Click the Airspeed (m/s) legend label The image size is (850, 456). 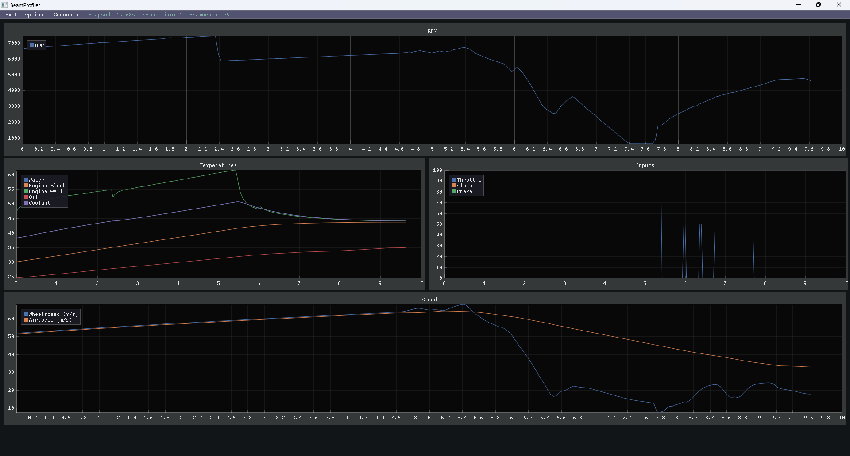click(x=50, y=320)
